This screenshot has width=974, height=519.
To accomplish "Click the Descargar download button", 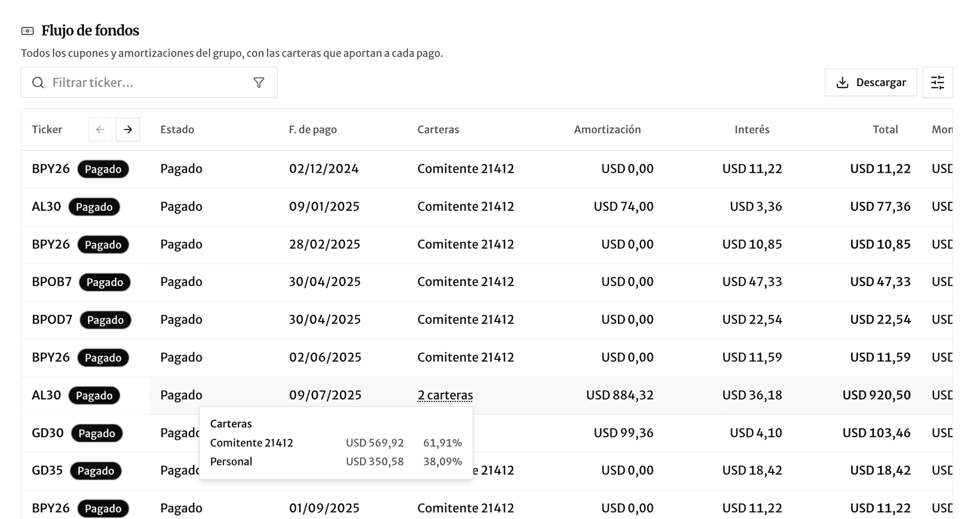I will click(x=870, y=82).
